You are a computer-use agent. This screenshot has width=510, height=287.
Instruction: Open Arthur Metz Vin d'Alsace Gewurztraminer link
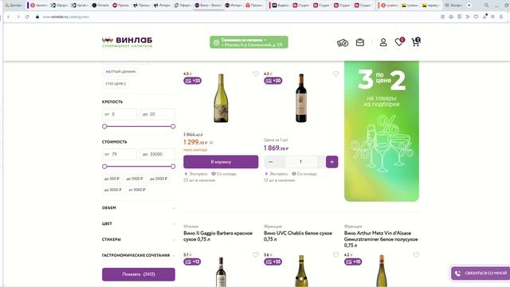(x=381, y=239)
